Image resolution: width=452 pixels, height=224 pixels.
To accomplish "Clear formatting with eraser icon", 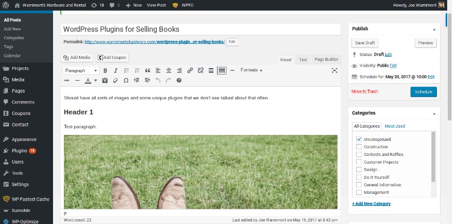I will pyautogui.click(x=115, y=81).
